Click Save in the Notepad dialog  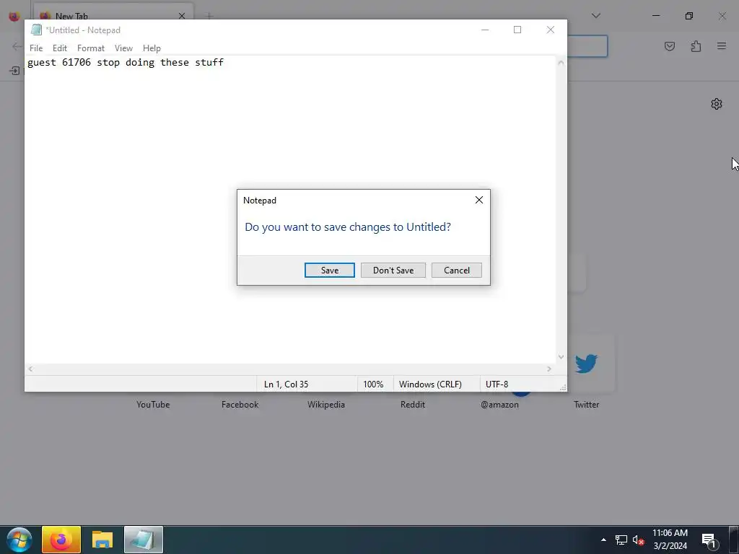329,270
